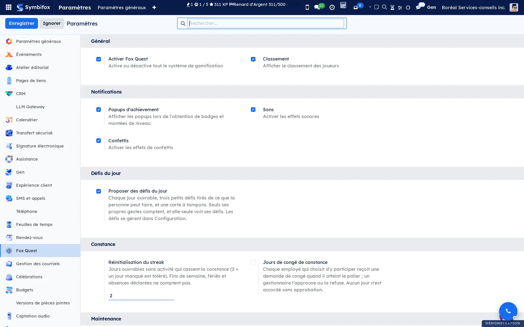
Task: Click the magnifier icon in top bar
Action: 384,7
